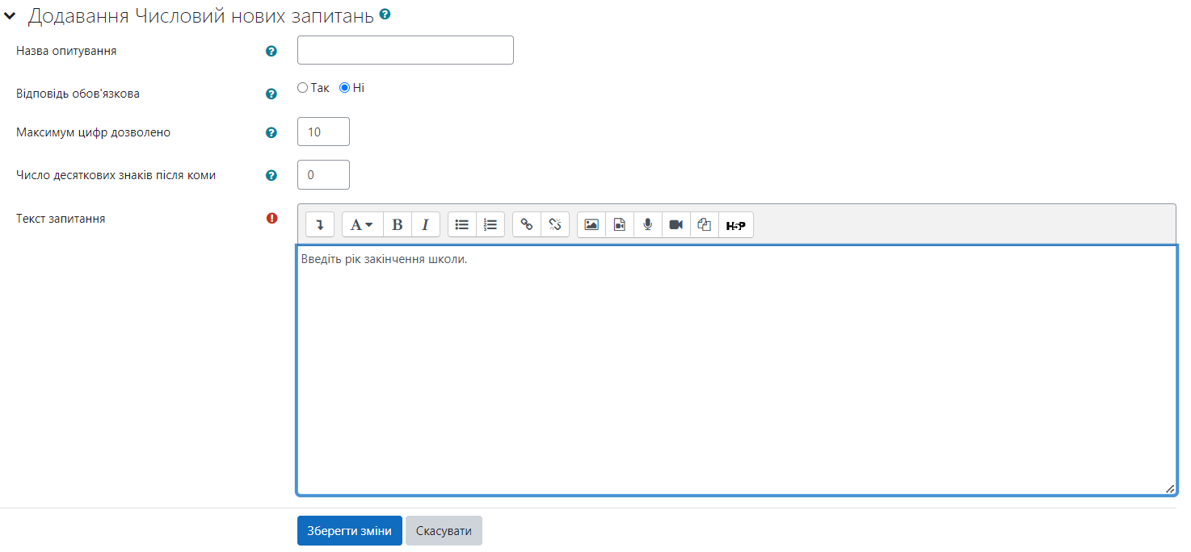
Task: Click the record audio microphone icon
Action: [x=648, y=224]
